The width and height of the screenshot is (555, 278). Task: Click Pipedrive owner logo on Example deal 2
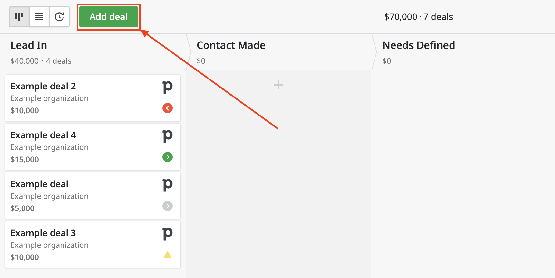[x=168, y=87]
